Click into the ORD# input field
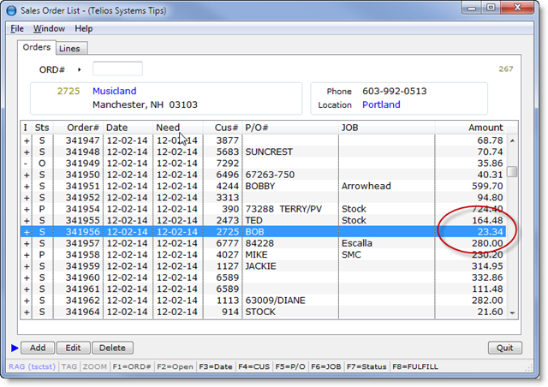Screen dimensions: 548x387 [117, 68]
